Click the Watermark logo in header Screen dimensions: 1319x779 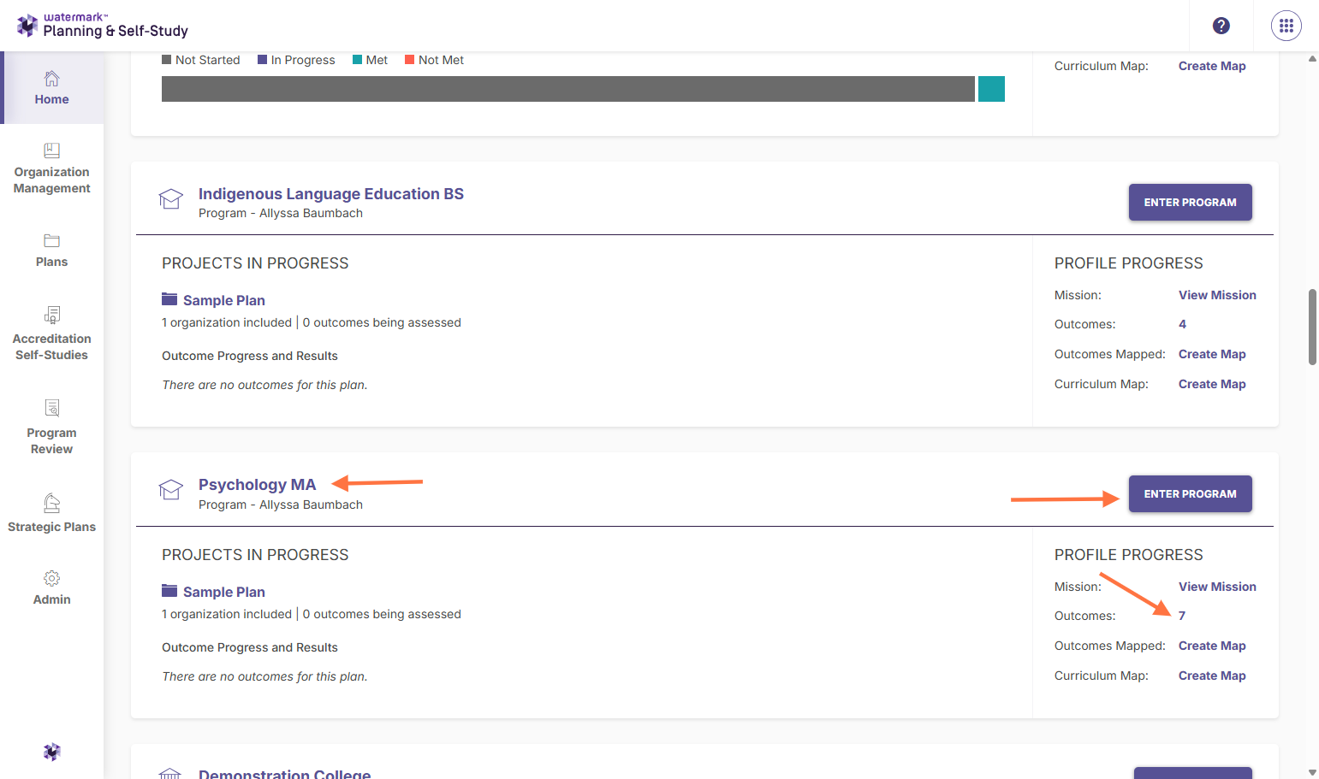point(103,25)
